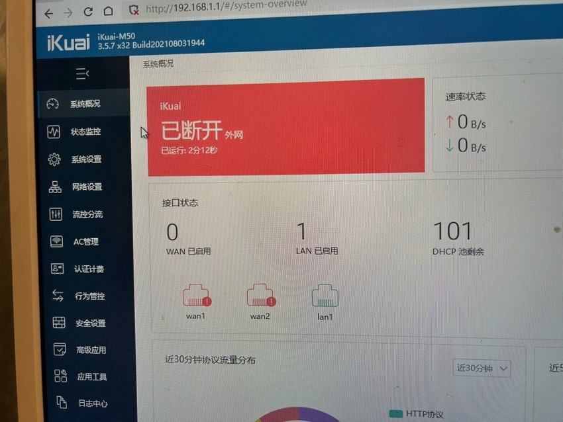Select 认证计费 menu label
Image resolution: width=563 pixels, height=422 pixels.
89,269
